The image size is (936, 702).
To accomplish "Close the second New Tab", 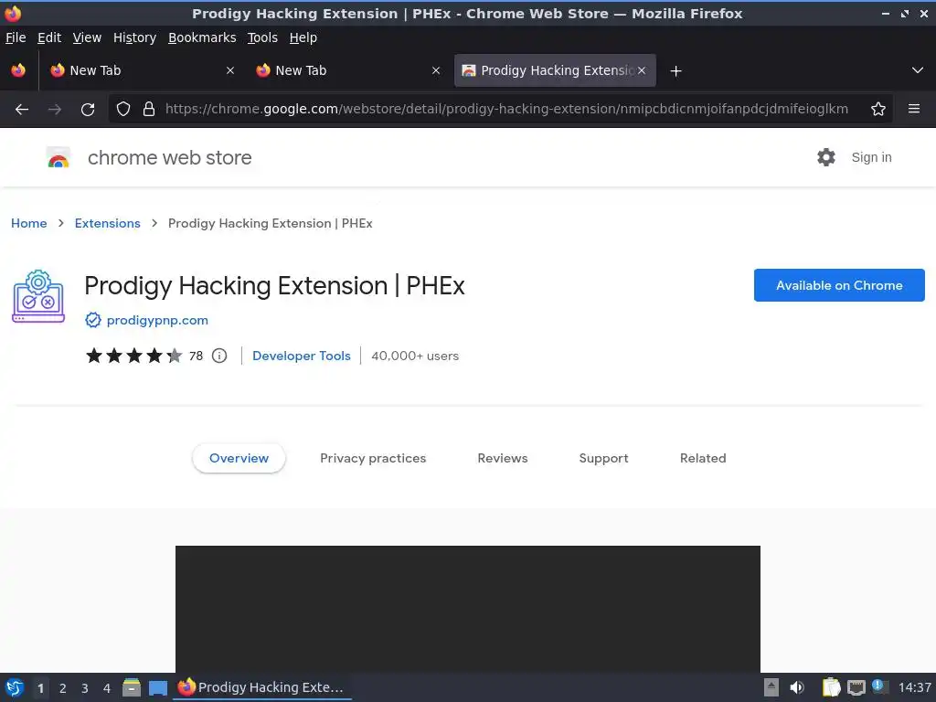I will 436,70.
